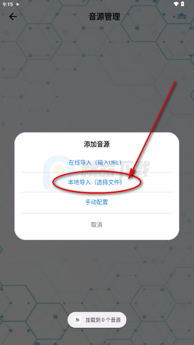The width and height of the screenshot is (194, 345).
Task: Tap the small icon in the toast message
Action: coord(77,320)
